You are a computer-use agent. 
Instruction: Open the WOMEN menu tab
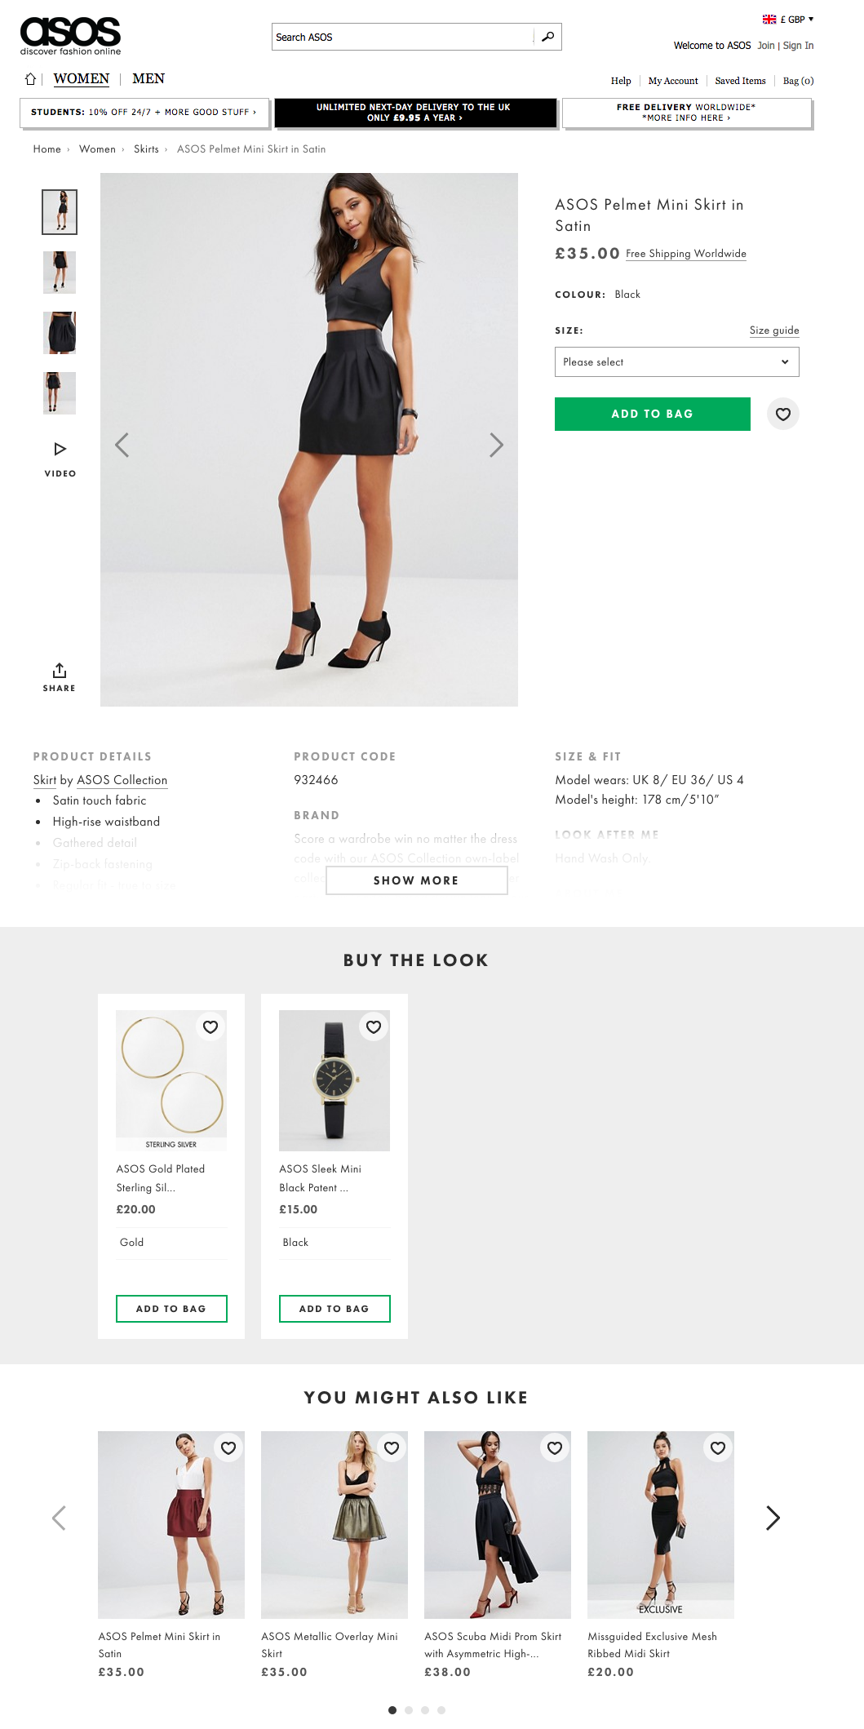[x=82, y=79]
